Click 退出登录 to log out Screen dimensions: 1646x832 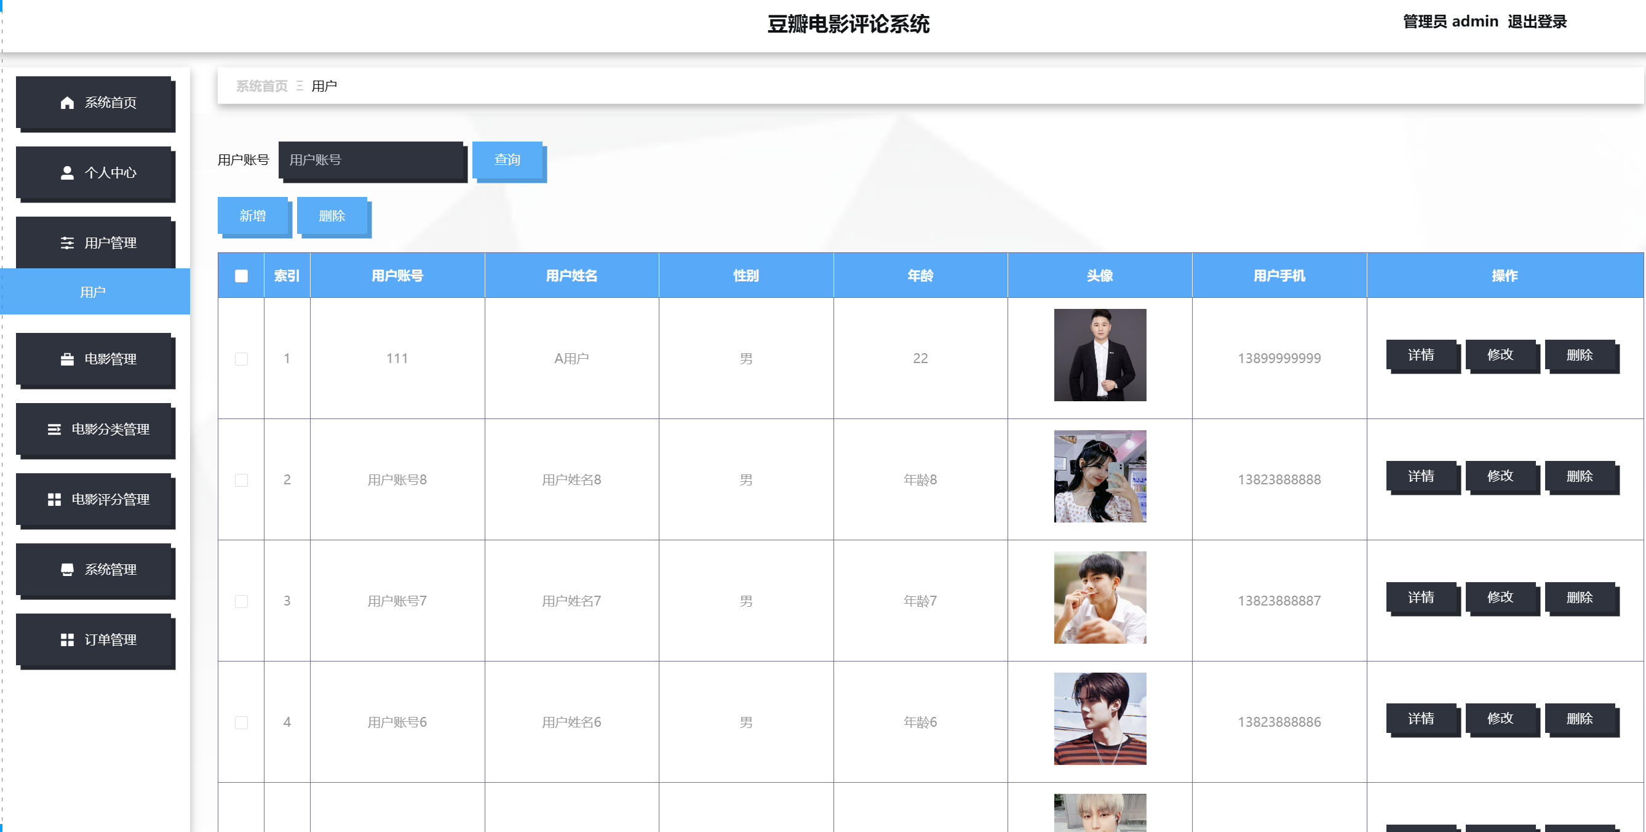tap(1537, 22)
